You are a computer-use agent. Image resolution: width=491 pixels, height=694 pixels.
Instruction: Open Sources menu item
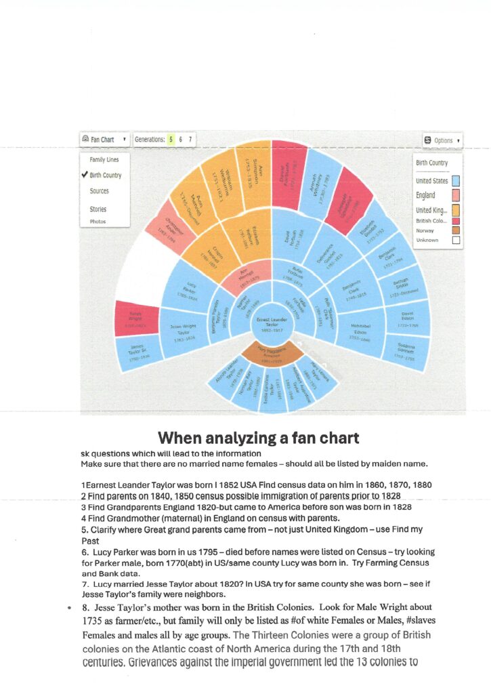click(x=99, y=191)
